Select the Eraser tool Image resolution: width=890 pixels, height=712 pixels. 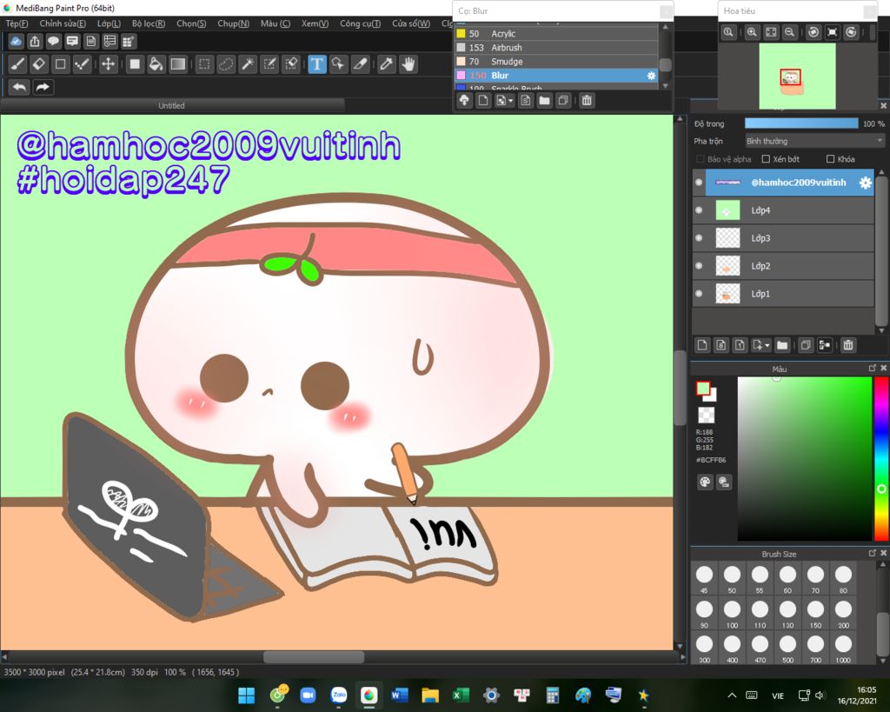click(x=39, y=64)
